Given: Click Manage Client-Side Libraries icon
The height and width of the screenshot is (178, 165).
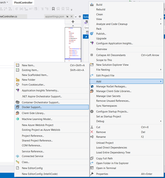Looking at the screenshot, I should (x=92, y=91).
